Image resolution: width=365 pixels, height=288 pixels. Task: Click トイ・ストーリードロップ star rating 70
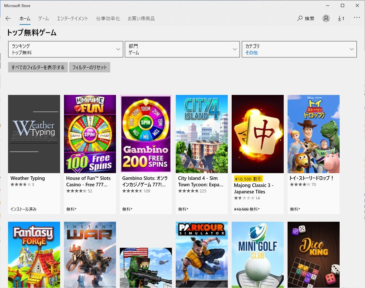pyautogui.click(x=303, y=185)
